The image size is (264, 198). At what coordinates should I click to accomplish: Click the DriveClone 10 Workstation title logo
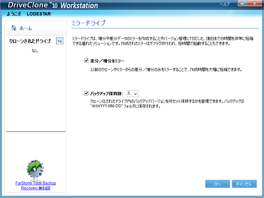53,5
